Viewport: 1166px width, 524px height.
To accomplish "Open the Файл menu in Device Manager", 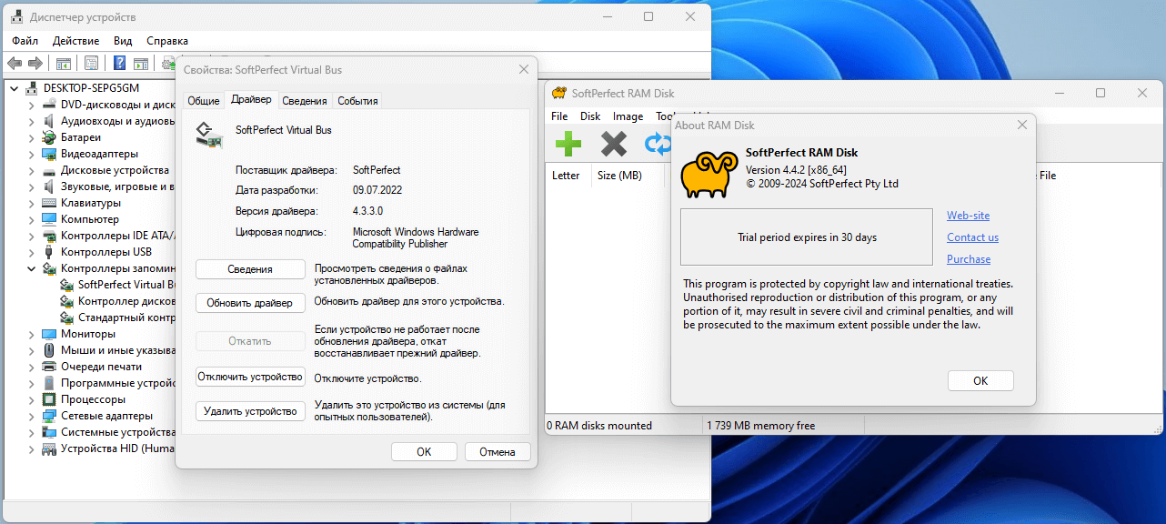I will [x=25, y=41].
